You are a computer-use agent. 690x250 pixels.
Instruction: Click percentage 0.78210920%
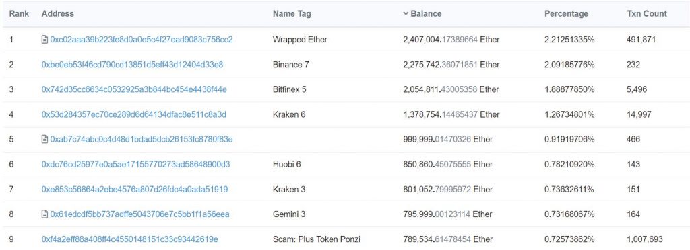coord(570,165)
